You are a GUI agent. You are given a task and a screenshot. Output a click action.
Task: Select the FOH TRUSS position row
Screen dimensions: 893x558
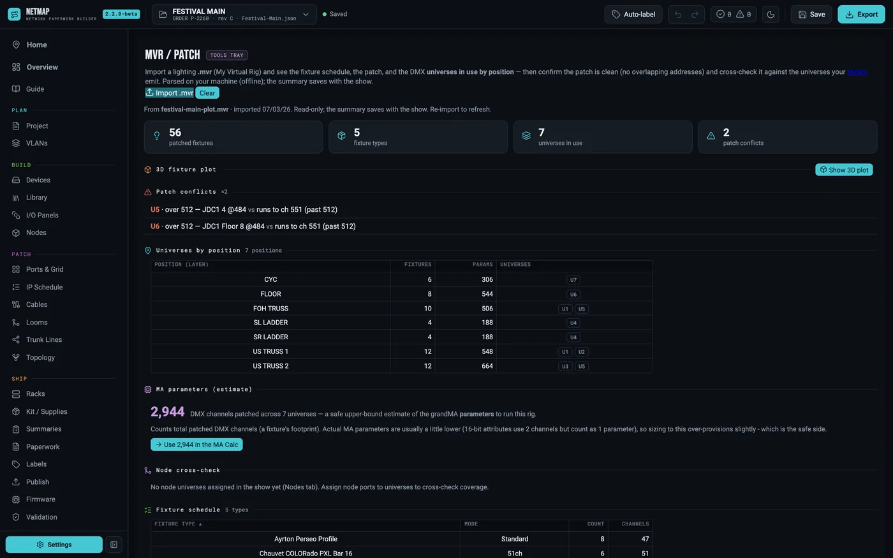(402, 309)
